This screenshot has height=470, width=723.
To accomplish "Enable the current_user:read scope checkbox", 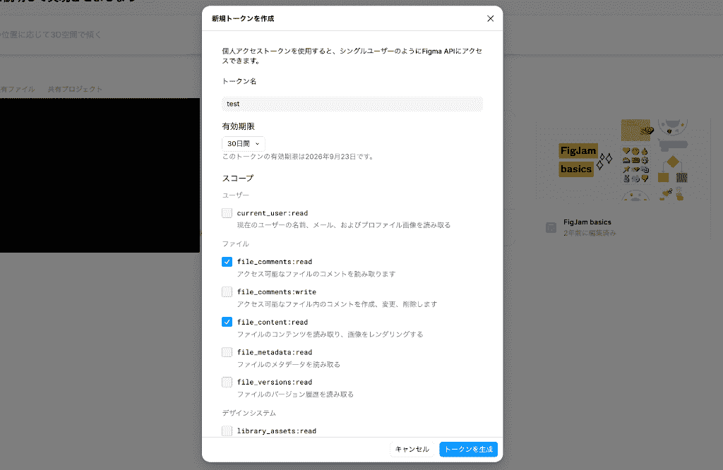I will 227,213.
